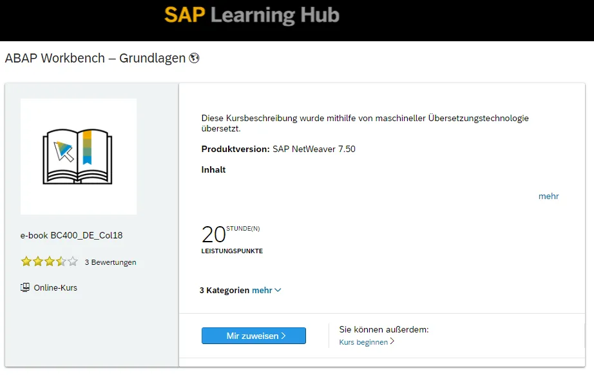The height and width of the screenshot is (375, 594).
Task: Click the globe icon beside the course title
Action: (194, 58)
